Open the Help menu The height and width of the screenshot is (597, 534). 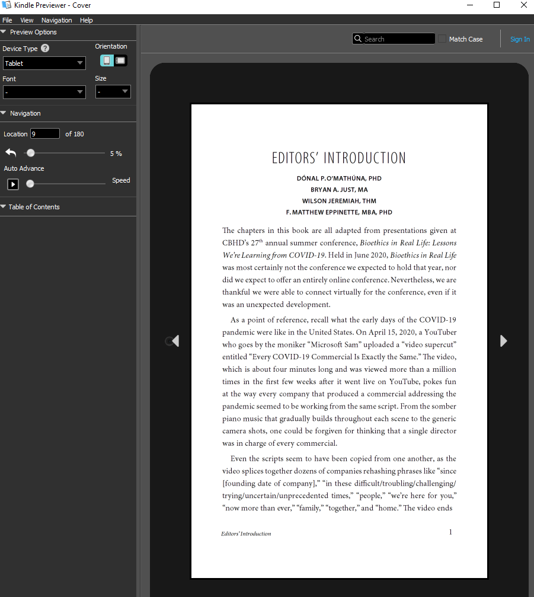point(87,20)
